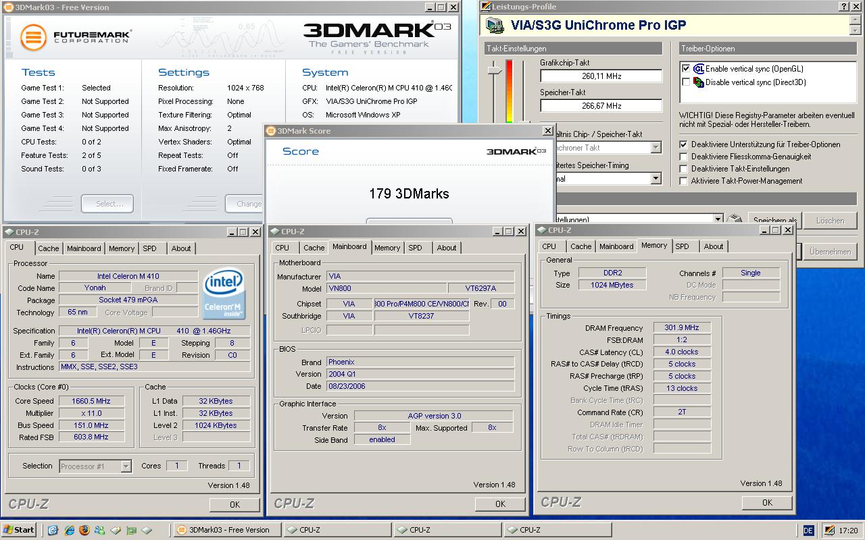Click the 1660.5 MHz Core Speed value

pos(90,401)
